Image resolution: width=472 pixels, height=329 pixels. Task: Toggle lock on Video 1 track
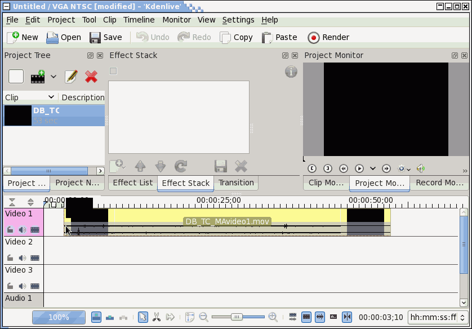tap(10, 230)
